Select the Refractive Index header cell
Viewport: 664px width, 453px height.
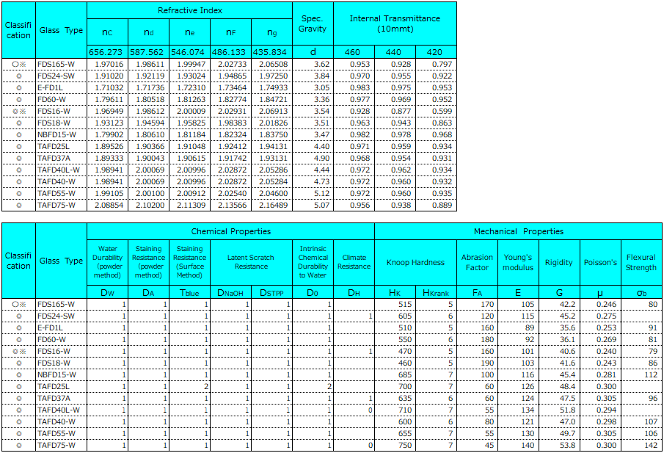190,10
